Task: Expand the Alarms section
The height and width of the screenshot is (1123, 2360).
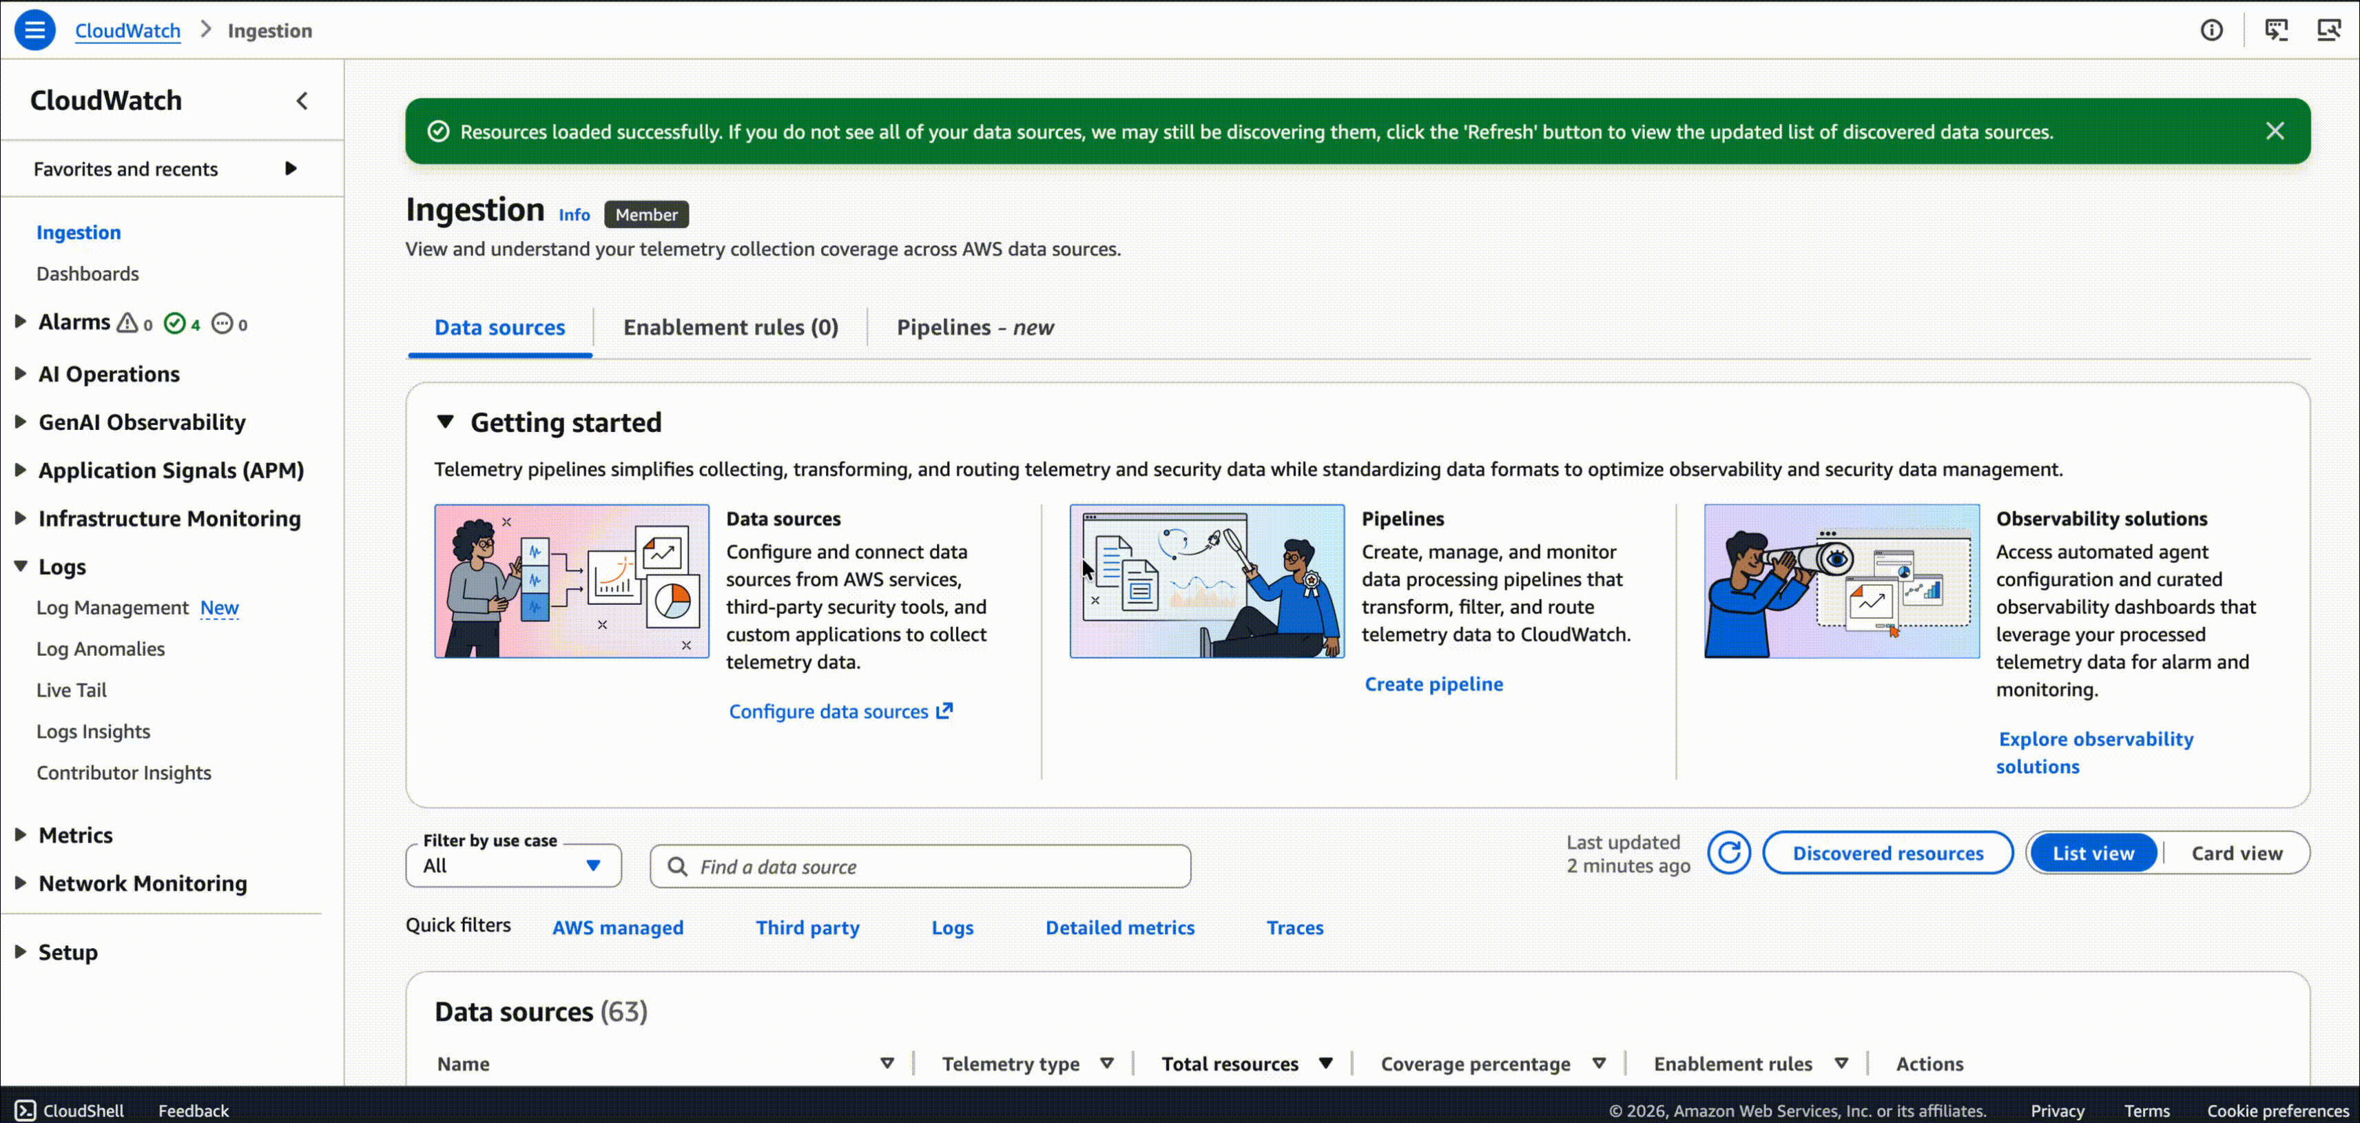Action: [20, 322]
